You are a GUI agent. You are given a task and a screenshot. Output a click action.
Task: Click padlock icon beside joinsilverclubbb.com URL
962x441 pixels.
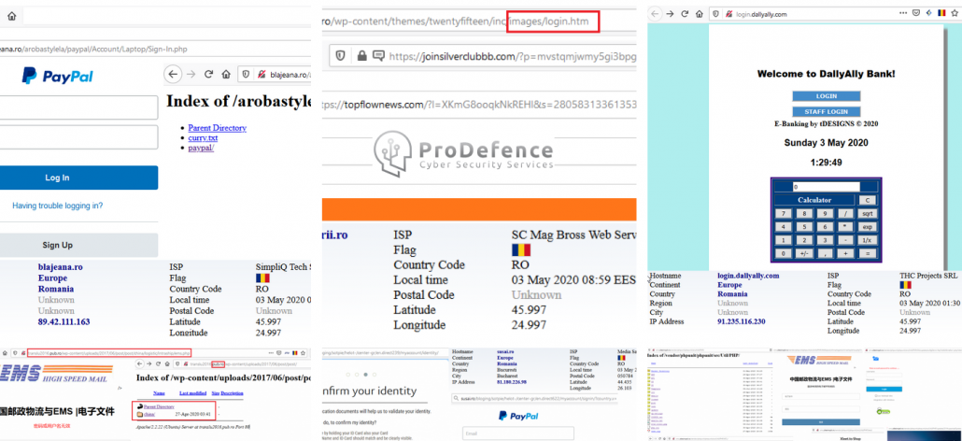[362, 56]
